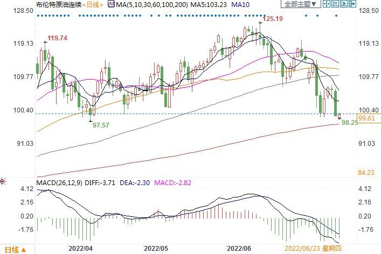Viewport: 381px width, 254px height.
Task: Click the 2022/05 time axis label
Action: click(156, 249)
